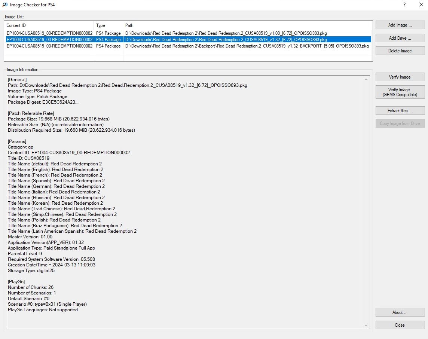Click Verify Image (GEMS Compatible) button
This screenshot has width=428, height=339.
pyautogui.click(x=400, y=92)
